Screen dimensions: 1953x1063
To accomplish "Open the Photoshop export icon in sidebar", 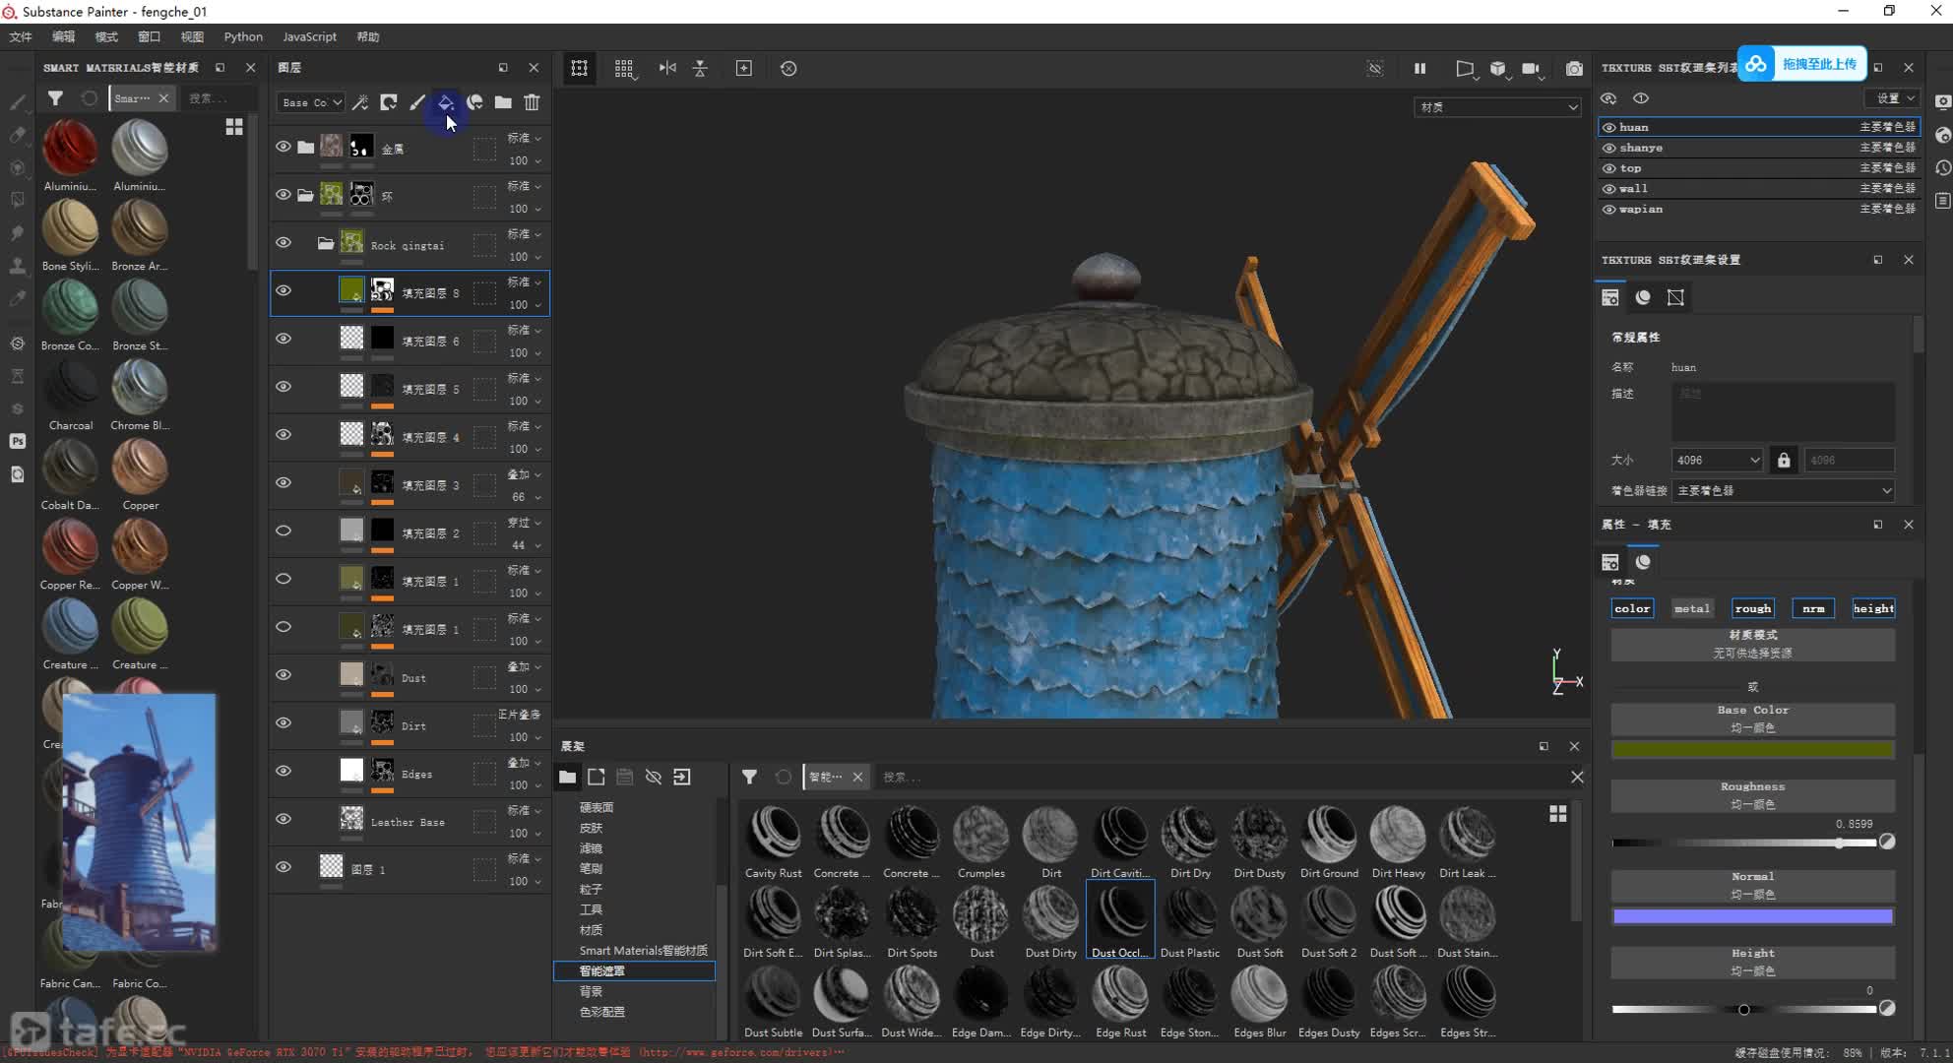I will (18, 441).
